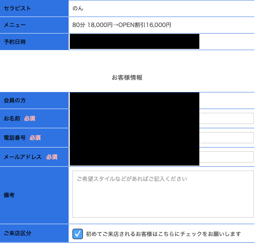Click the 80分 menu price text
This screenshot has height=243, width=256.
coord(122,25)
